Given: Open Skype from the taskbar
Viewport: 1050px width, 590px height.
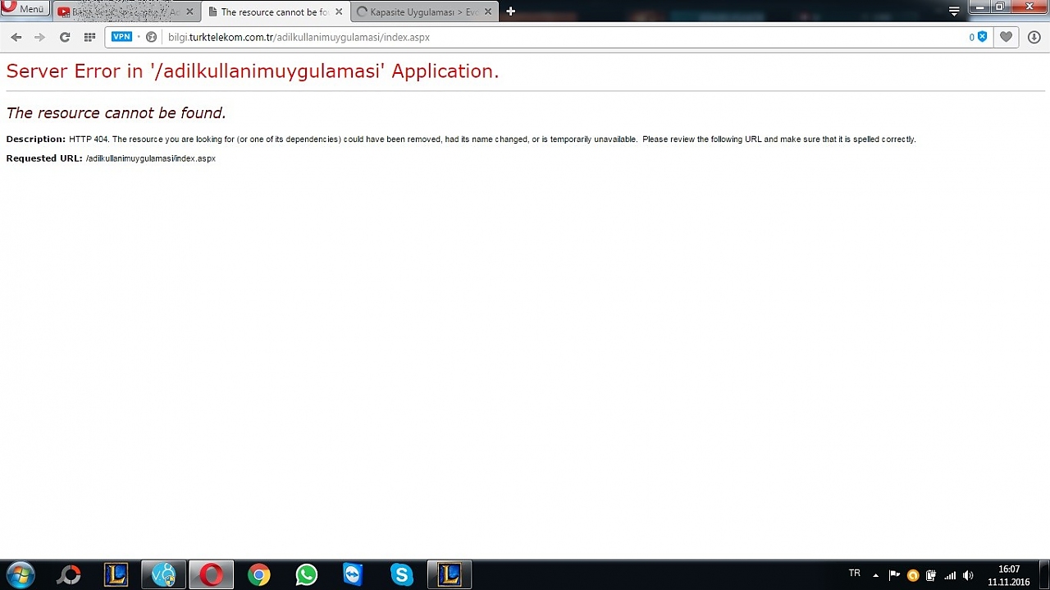Looking at the screenshot, I should tap(401, 575).
